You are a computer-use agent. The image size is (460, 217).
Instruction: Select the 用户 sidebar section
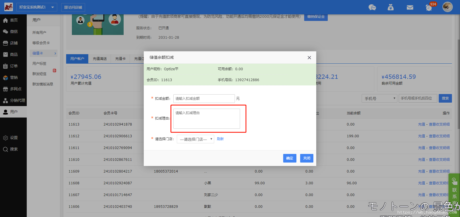[x=13, y=112]
